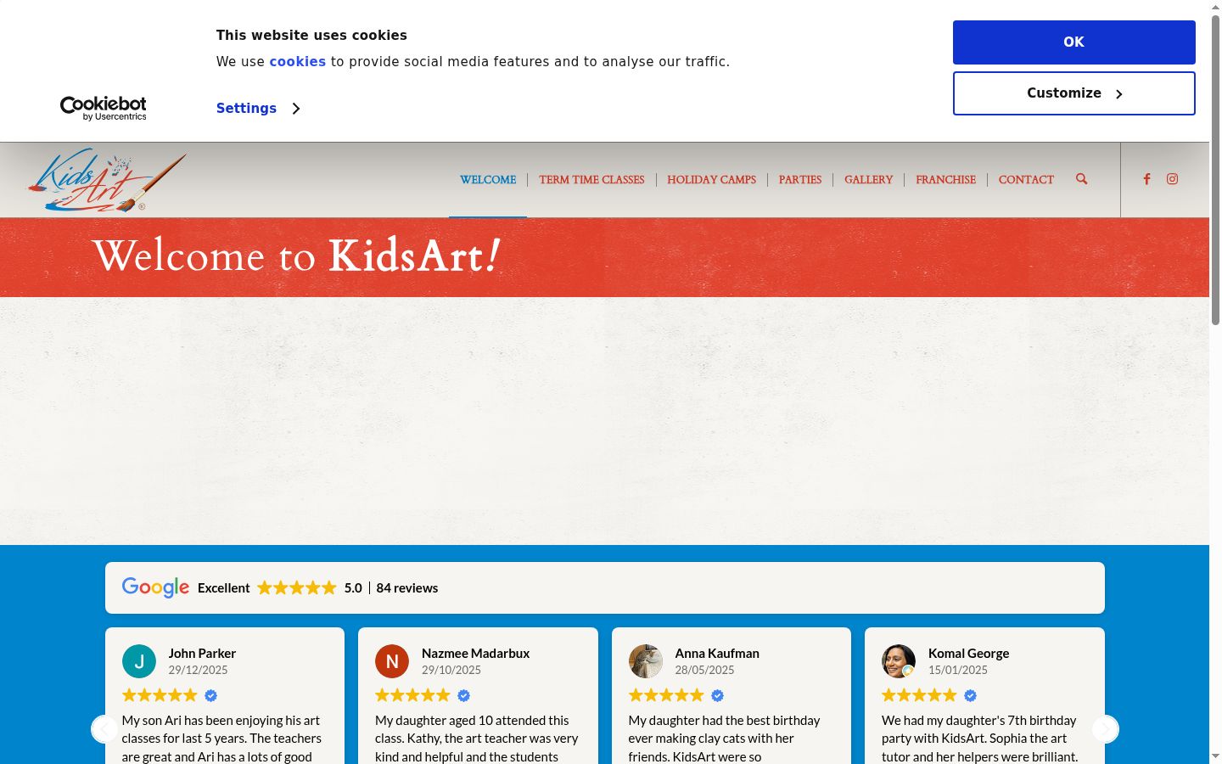Click the Komal George reviewer name
Image resolution: width=1222 pixels, height=764 pixels.
pos(968,654)
